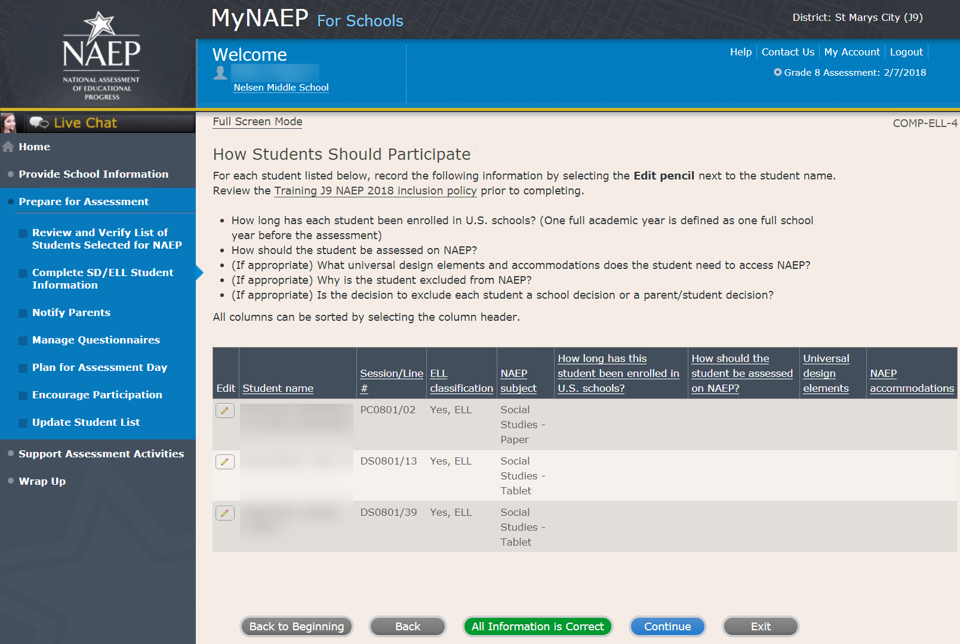Confirm All Information is Correct
This screenshot has height=644, width=960.
pos(538,627)
